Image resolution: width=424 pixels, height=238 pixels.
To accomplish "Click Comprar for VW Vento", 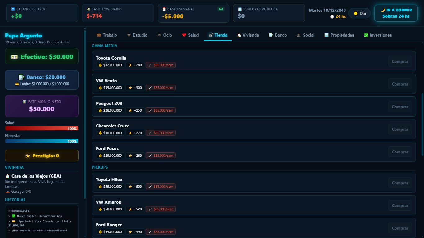I will point(400,84).
